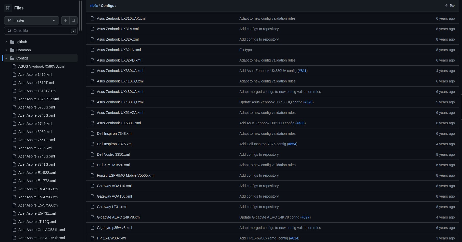Click the add file plus button
Screen dimensions: 462x242
coord(66,20)
